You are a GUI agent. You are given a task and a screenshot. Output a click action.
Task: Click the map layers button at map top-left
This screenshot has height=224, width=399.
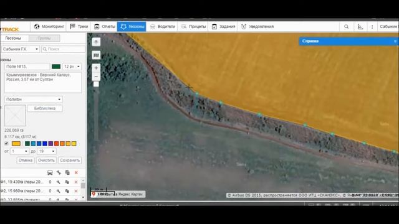(x=96, y=42)
